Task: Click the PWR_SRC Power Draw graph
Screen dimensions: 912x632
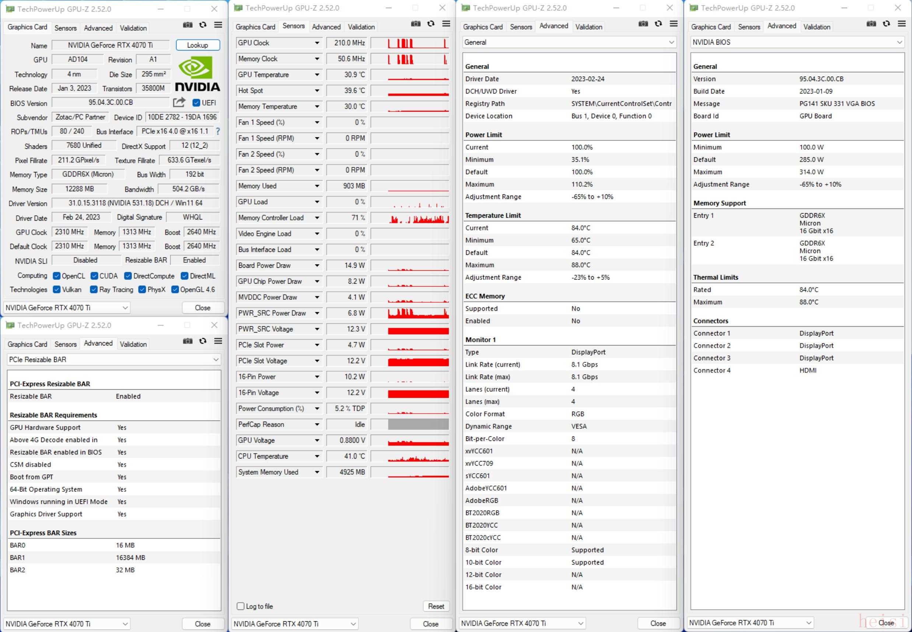Action: [410, 313]
